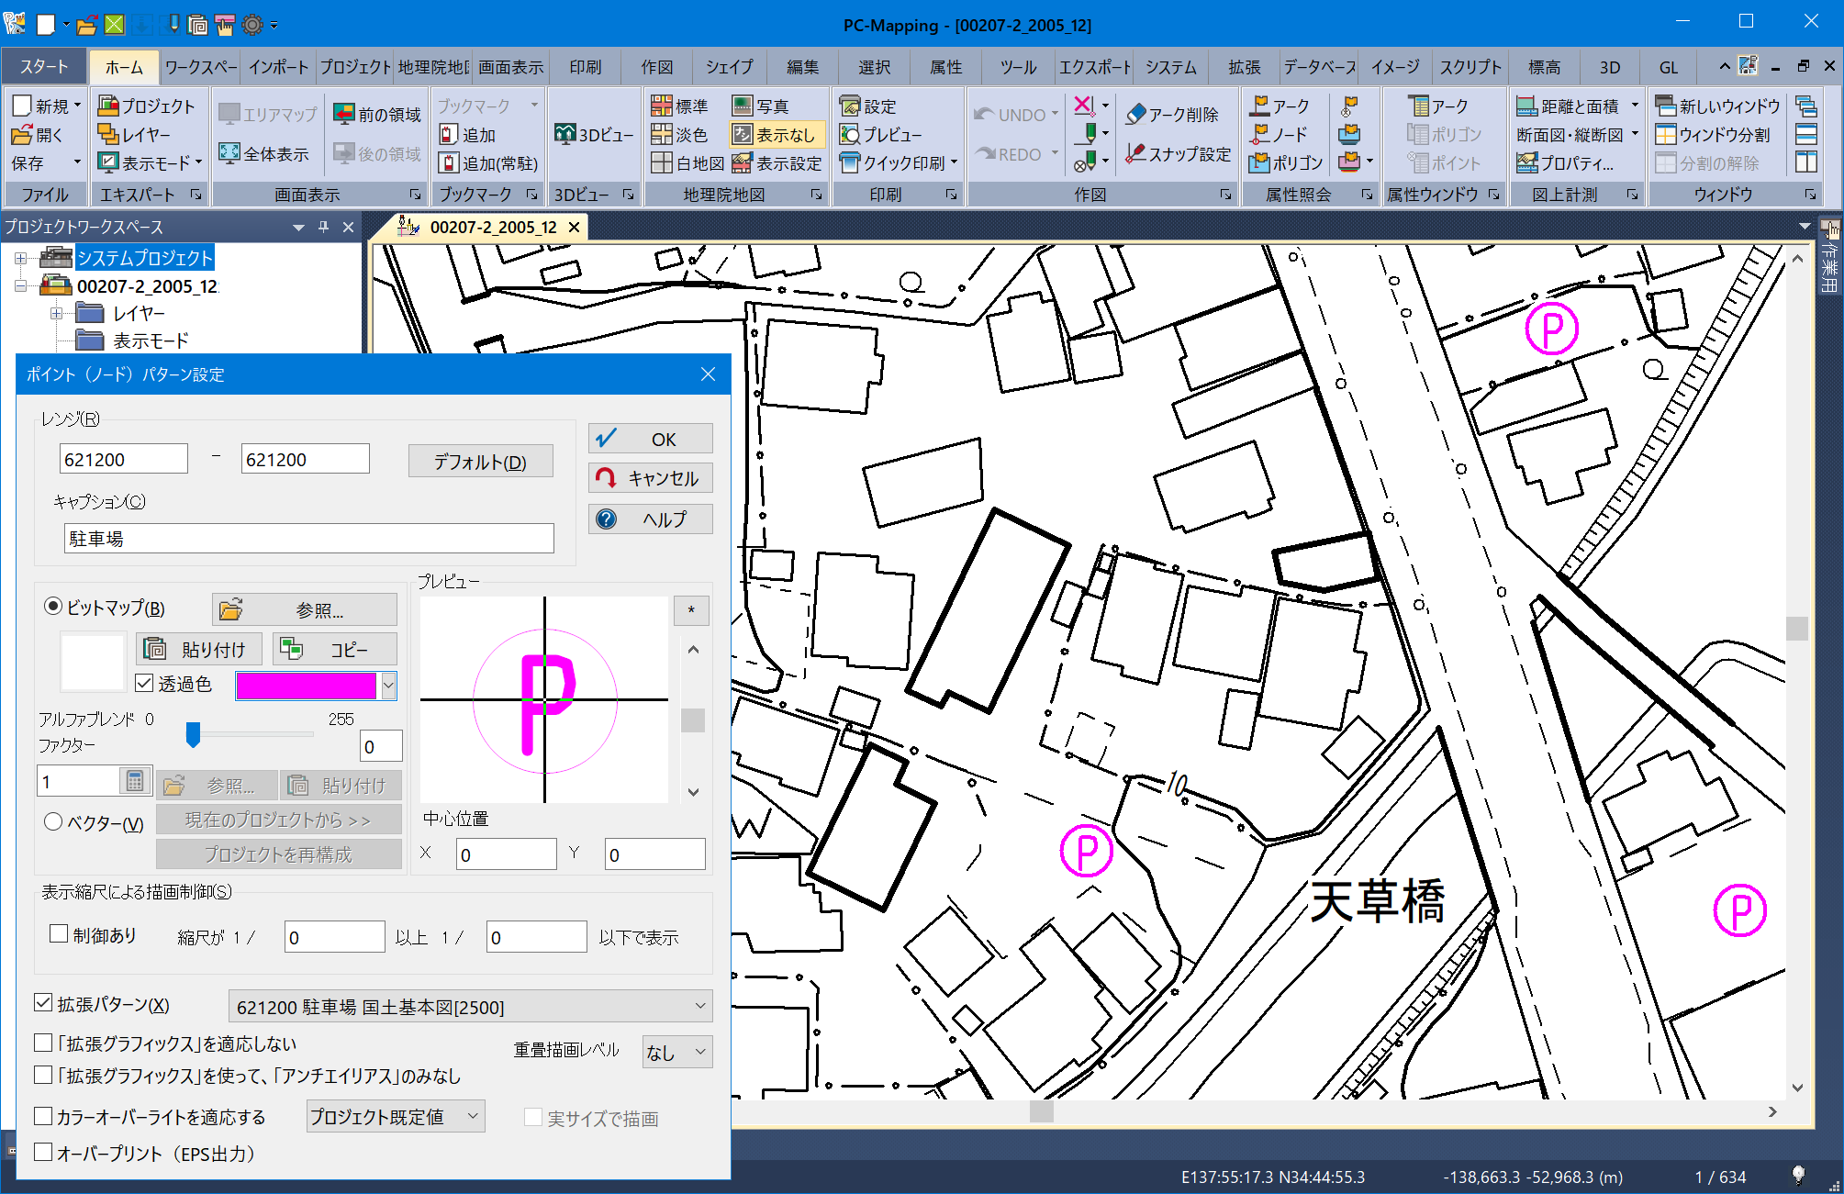
Task: Enable カラーオーバーライトを適応する checkbox
Action: [x=43, y=1116]
